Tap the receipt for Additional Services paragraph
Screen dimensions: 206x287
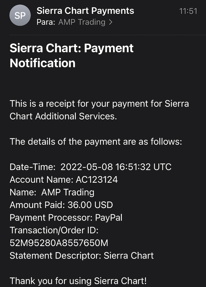[99, 110]
